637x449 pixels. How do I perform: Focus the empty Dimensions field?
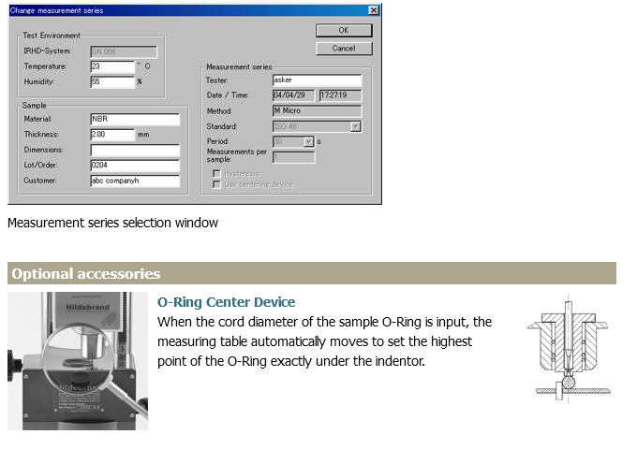coord(134,150)
